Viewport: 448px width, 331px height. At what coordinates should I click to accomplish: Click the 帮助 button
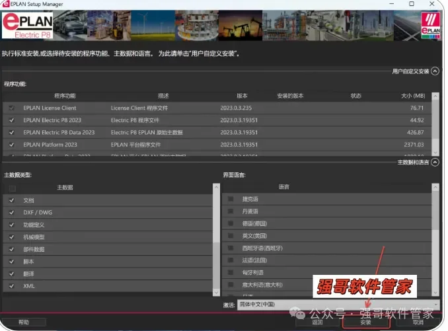pyautogui.click(x=24, y=322)
